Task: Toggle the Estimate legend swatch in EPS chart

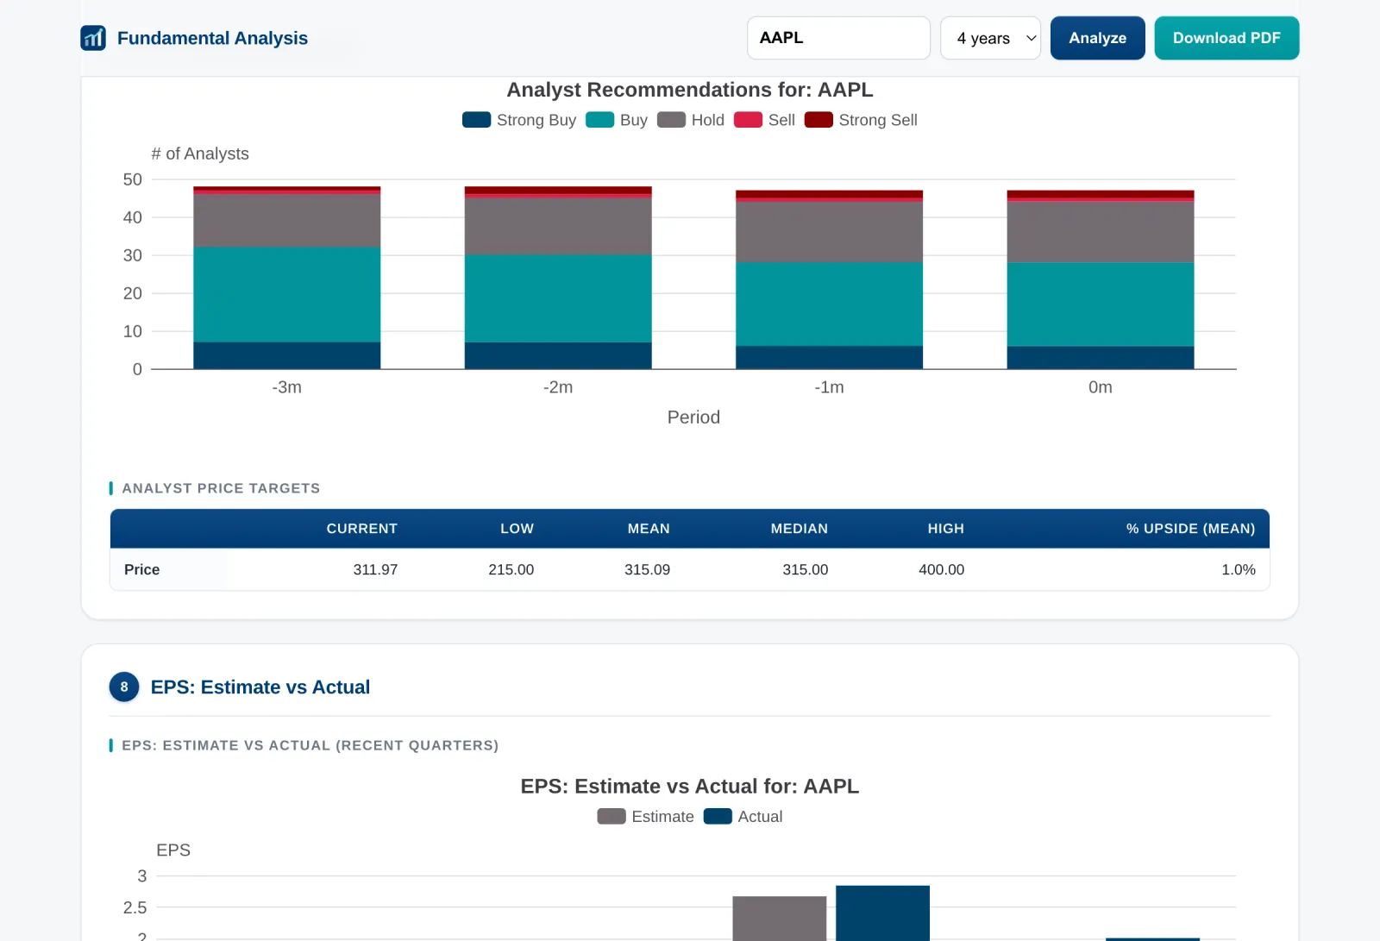Action: [612, 816]
